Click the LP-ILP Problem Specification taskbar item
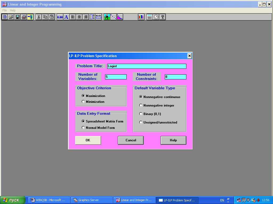This screenshot has height=204, width=273. 177,200
